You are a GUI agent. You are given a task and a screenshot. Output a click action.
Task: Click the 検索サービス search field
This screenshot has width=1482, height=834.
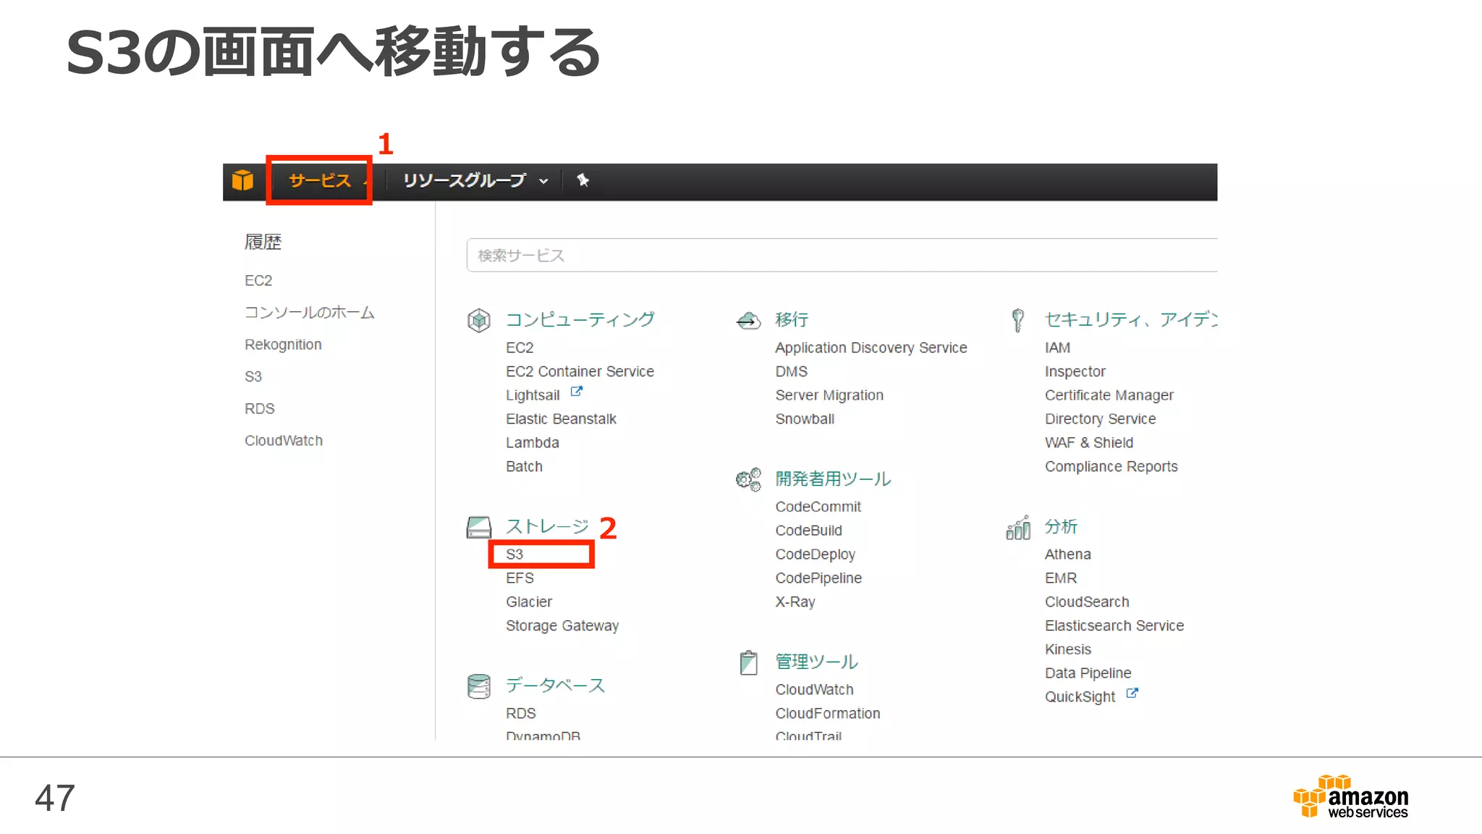tap(842, 256)
